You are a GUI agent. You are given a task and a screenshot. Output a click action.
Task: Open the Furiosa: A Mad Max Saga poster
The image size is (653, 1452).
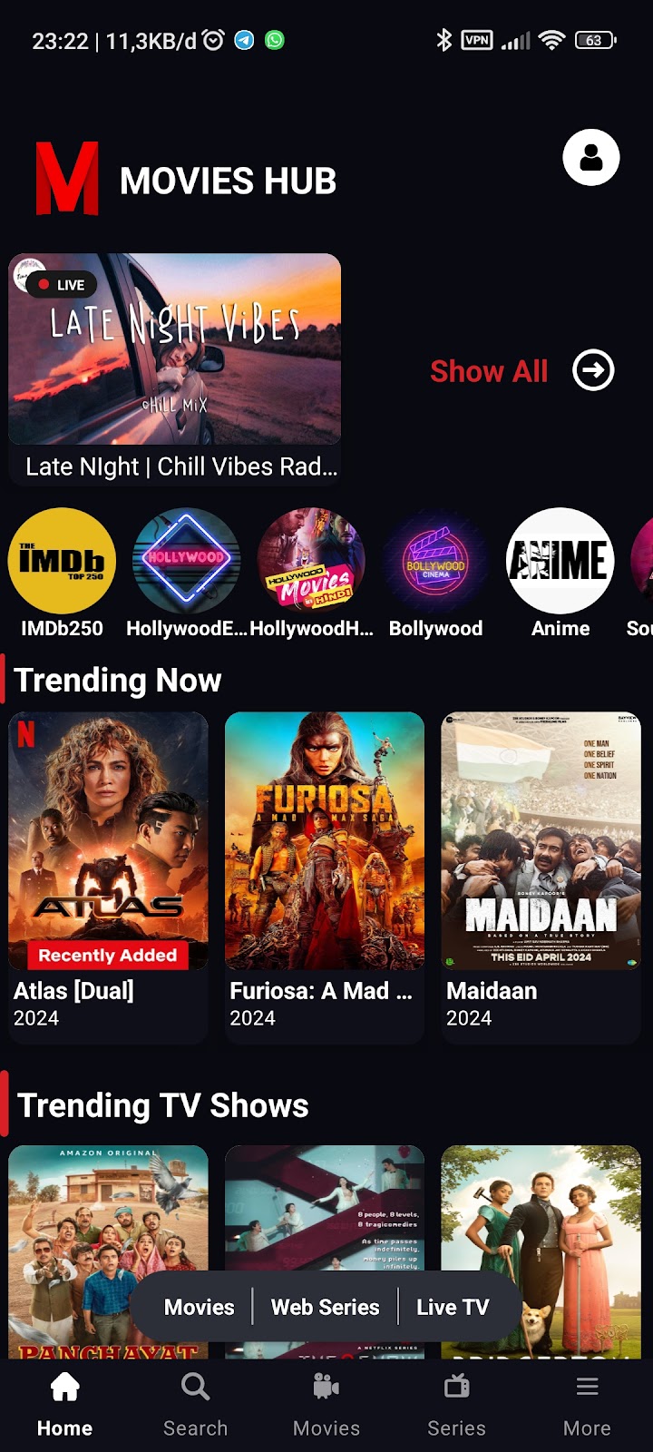[325, 841]
